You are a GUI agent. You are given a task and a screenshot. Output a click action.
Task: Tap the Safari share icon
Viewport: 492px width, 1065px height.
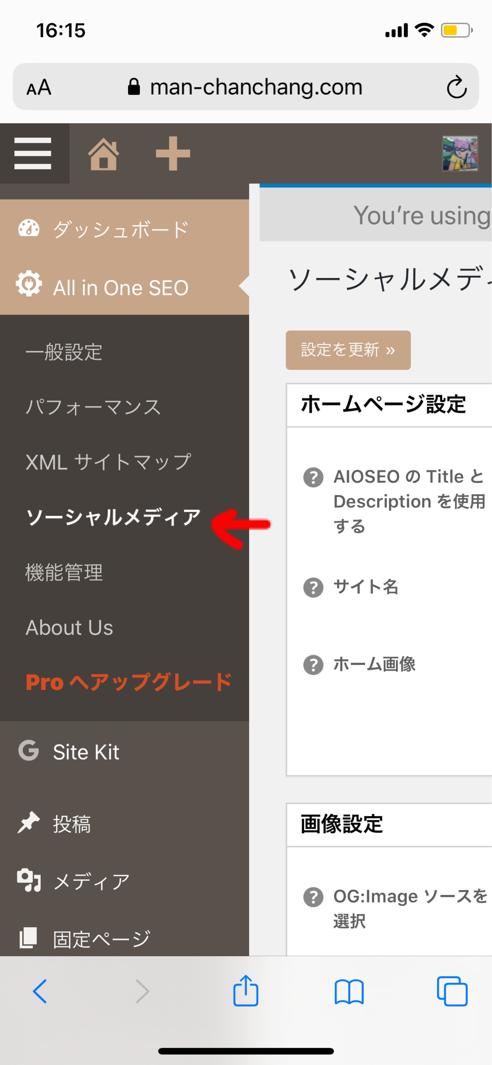246,990
